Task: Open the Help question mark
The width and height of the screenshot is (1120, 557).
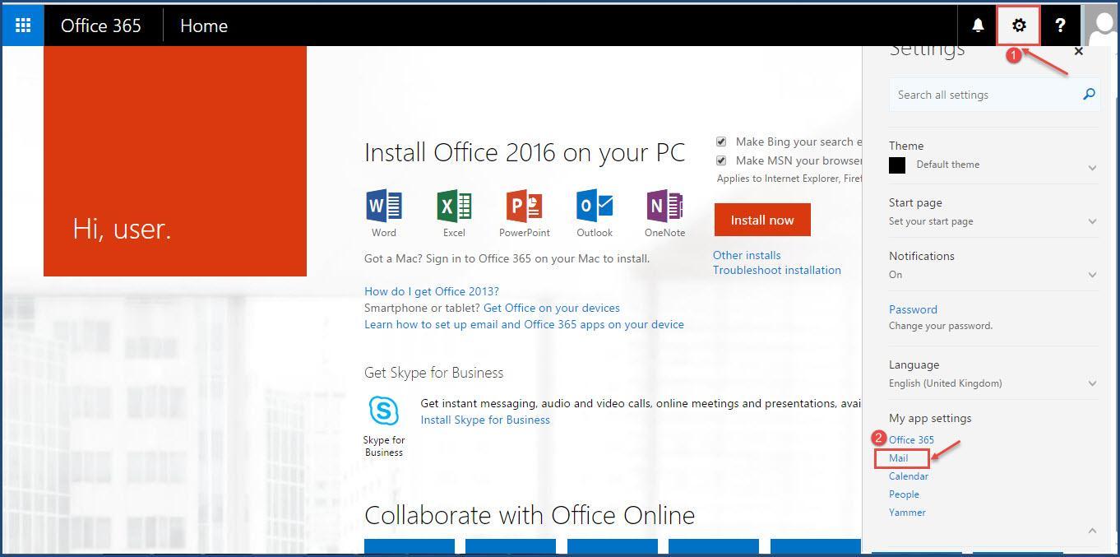Action: [x=1060, y=26]
